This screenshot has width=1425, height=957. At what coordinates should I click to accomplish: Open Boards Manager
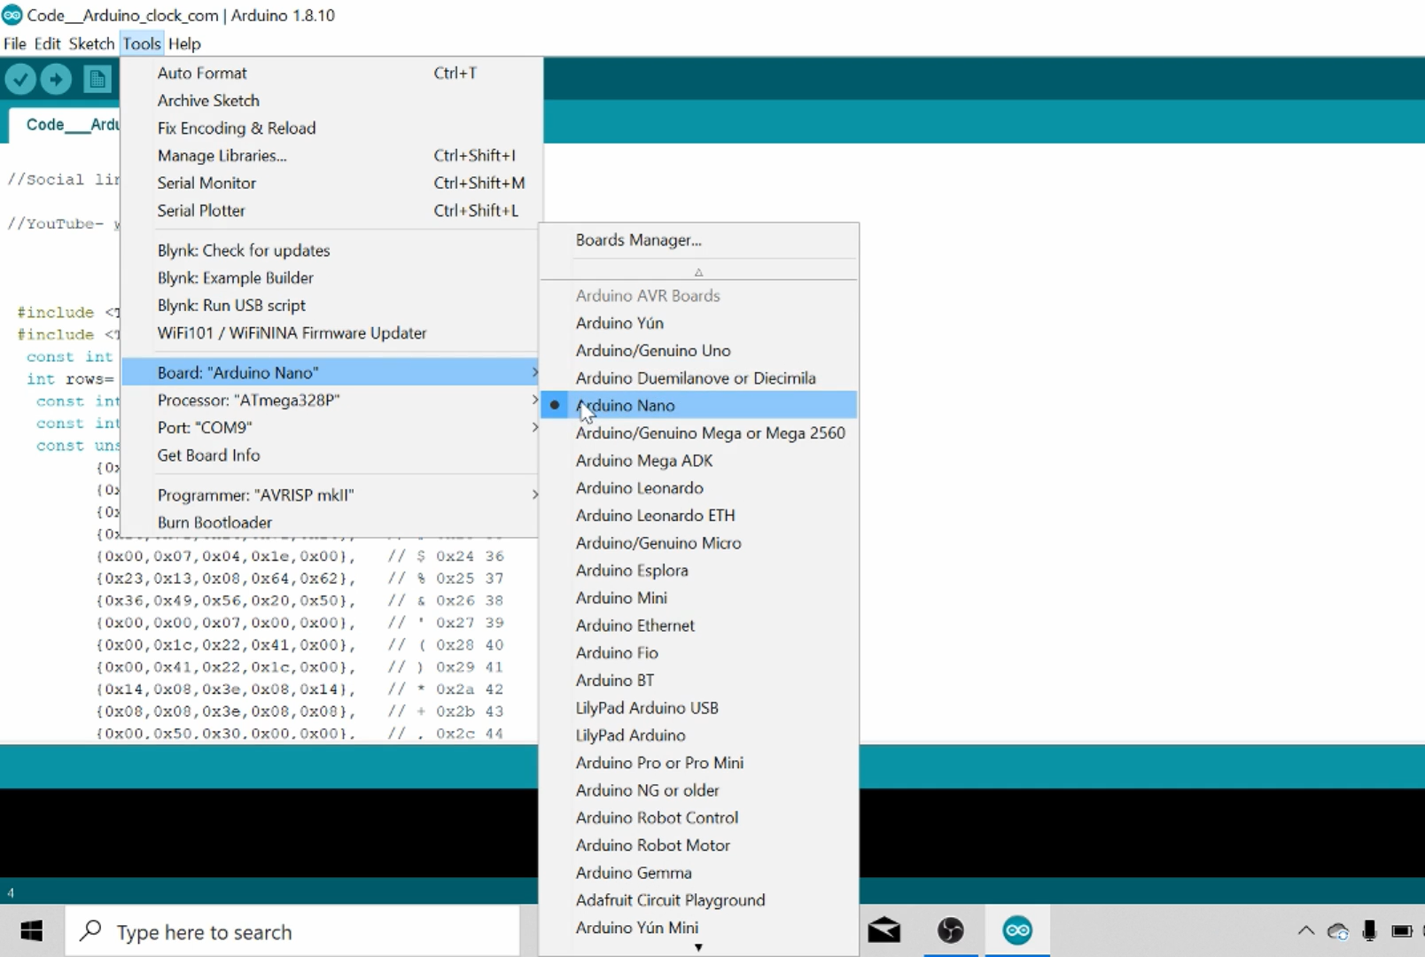638,240
